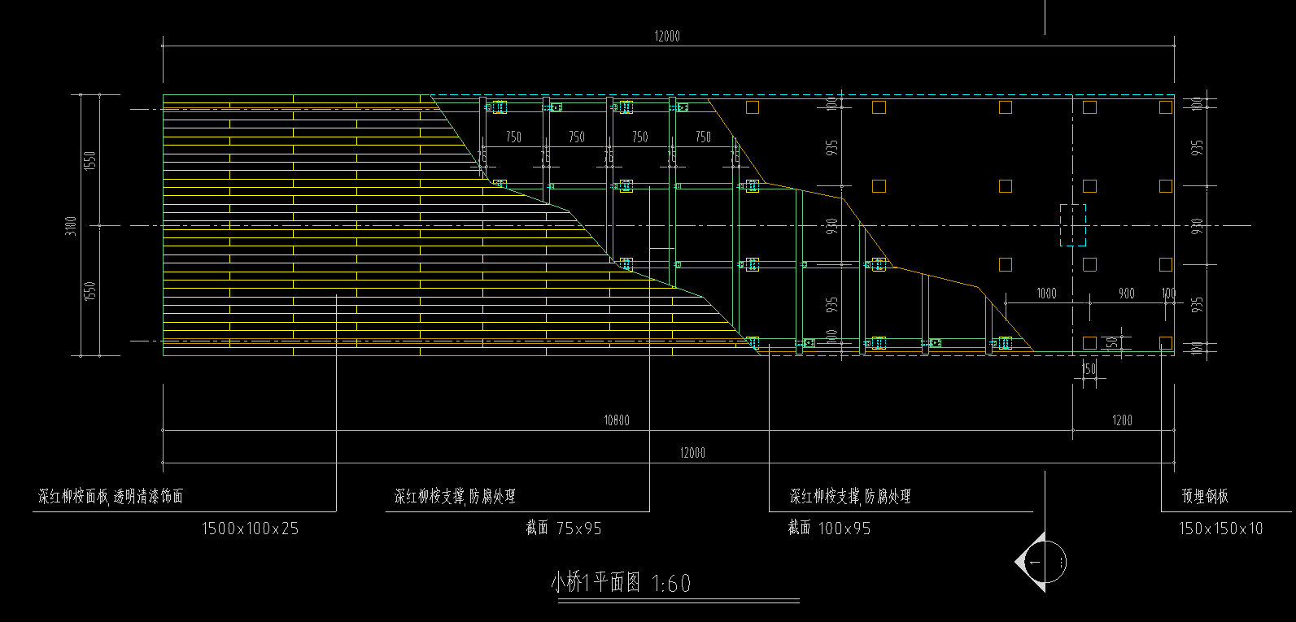Select the 截面 100x95 section label
The height and width of the screenshot is (622, 1296).
[x=828, y=528]
